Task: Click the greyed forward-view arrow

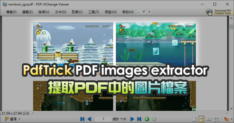Action: 154,119
